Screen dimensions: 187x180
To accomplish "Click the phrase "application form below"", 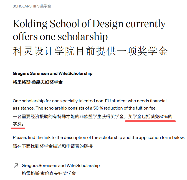I will click(162, 138).
